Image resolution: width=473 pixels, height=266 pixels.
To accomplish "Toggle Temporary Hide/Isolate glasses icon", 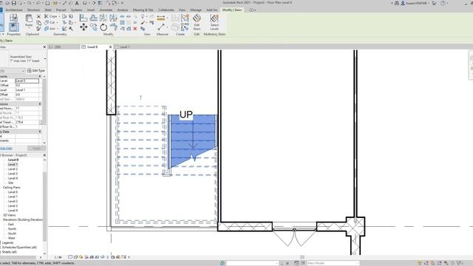I will coord(103,257).
